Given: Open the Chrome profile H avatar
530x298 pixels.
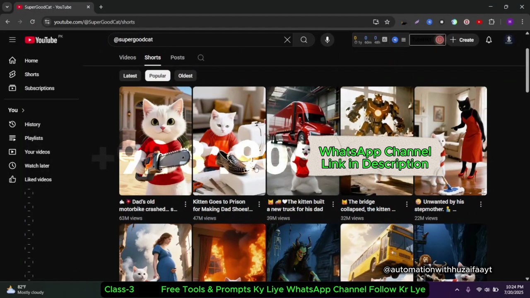Looking at the screenshot, I should coord(510,22).
